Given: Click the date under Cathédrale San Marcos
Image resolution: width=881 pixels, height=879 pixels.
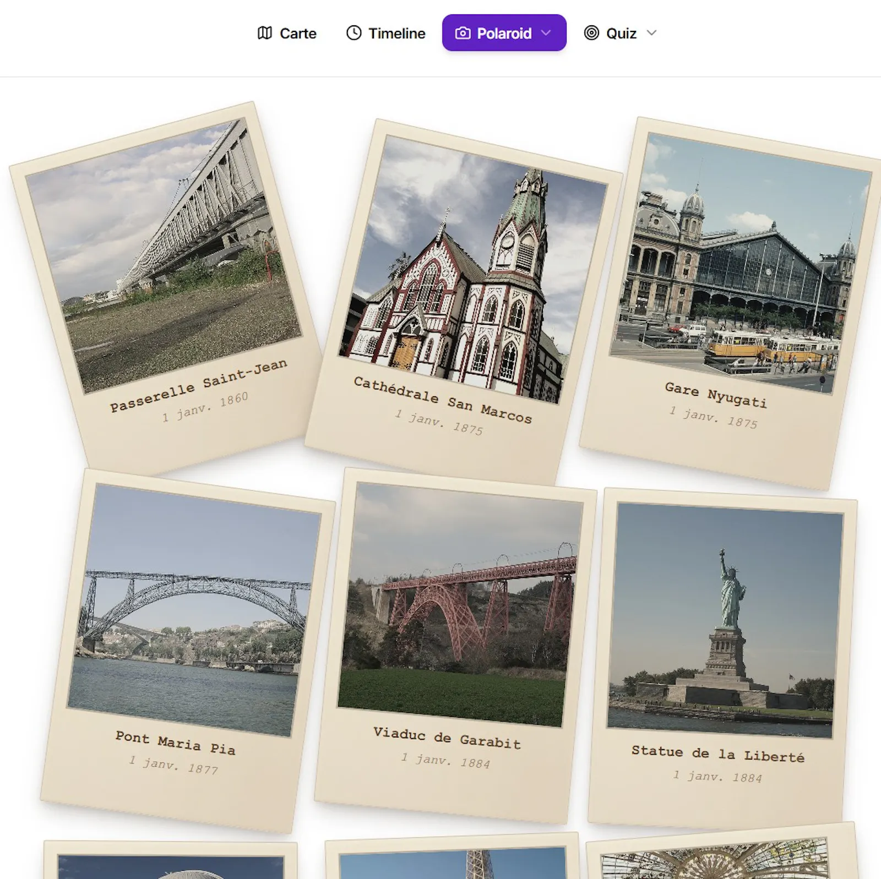Looking at the screenshot, I should click(439, 422).
